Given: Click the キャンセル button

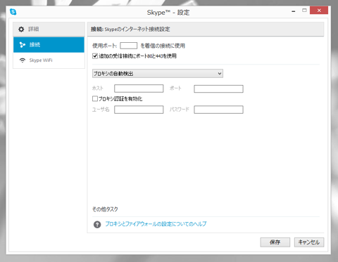Looking at the screenshot, I should 309,242.
